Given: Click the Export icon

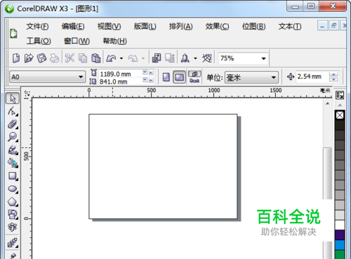Looking at the screenshot, I should pyautogui.click(x=170, y=58).
